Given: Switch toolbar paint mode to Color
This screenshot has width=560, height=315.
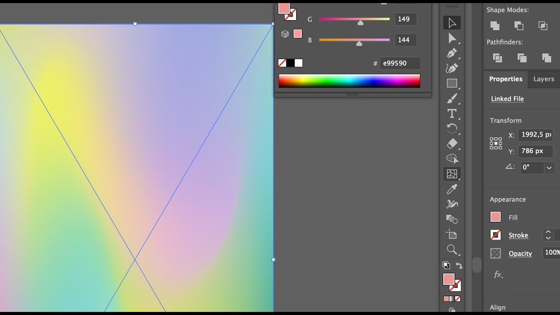Looking at the screenshot, I should click(x=446, y=299).
